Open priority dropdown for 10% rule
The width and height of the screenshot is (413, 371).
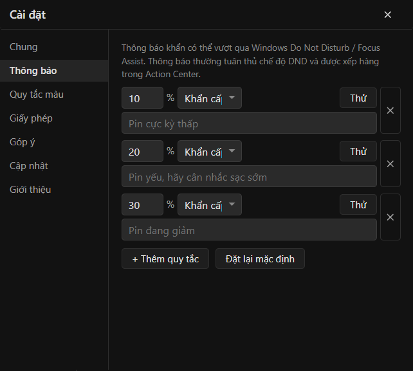pos(210,98)
